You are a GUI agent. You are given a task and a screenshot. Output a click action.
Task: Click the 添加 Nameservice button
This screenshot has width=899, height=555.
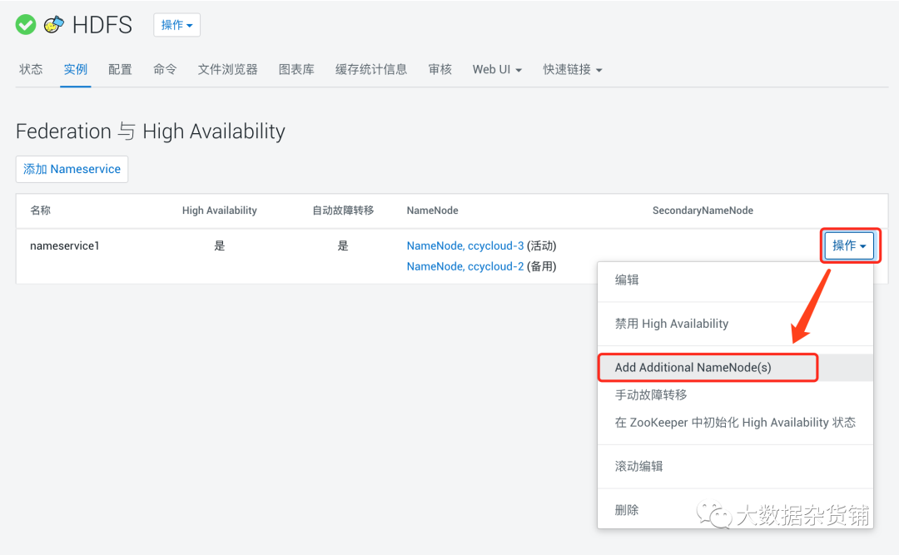pos(72,169)
